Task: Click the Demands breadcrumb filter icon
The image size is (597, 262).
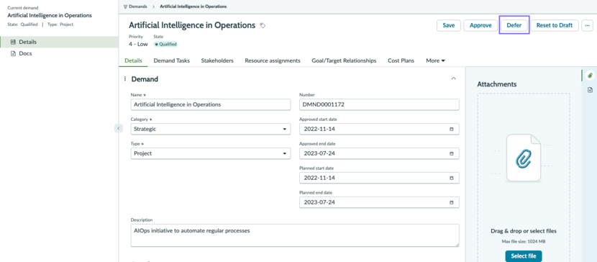Action: (x=126, y=6)
